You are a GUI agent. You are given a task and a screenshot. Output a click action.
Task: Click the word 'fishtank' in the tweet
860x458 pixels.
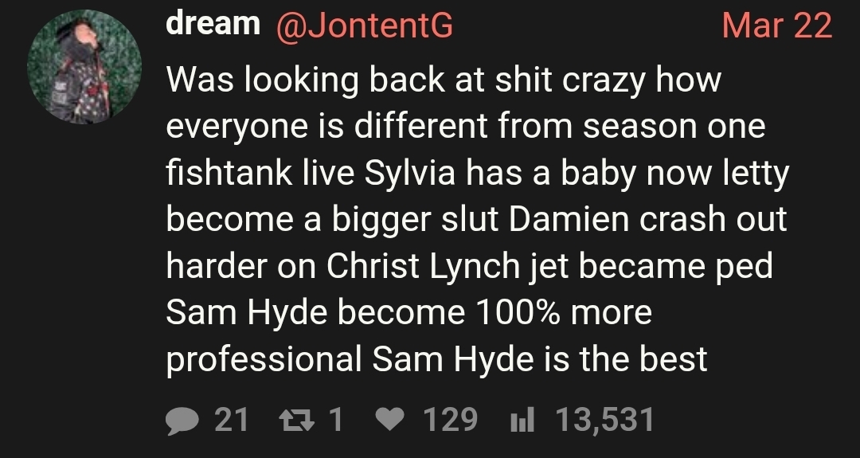(x=229, y=173)
